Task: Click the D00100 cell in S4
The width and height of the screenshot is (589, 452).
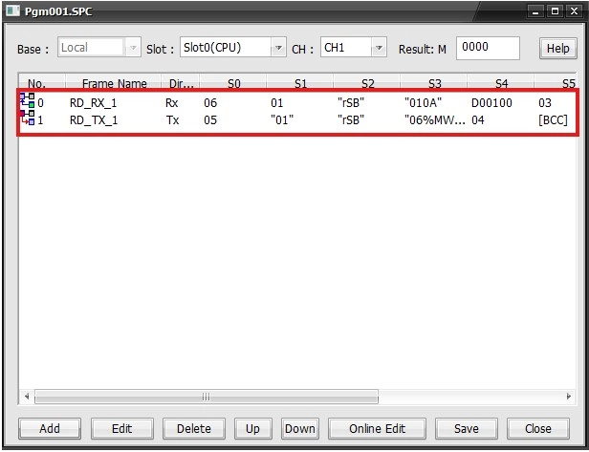Action: click(491, 103)
